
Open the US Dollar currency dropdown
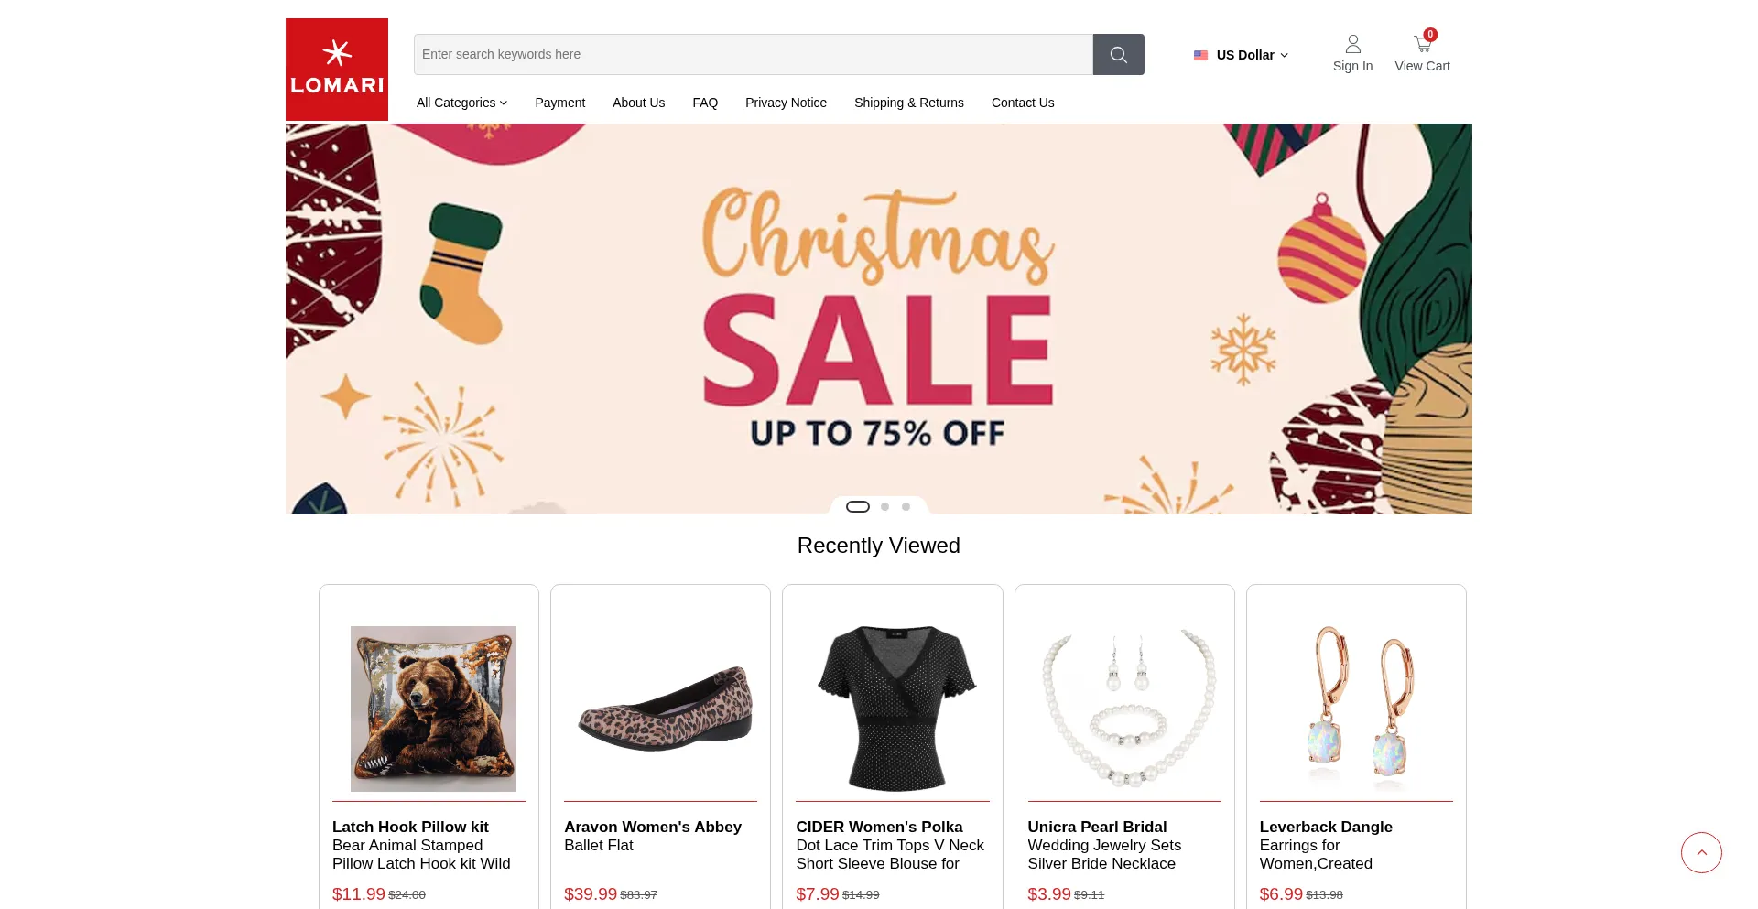coord(1252,55)
